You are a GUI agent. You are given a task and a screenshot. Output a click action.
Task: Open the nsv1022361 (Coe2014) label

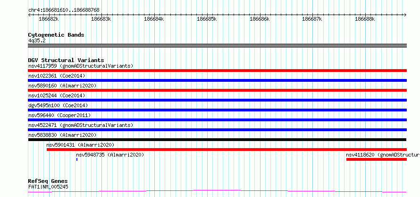pyautogui.click(x=57, y=76)
